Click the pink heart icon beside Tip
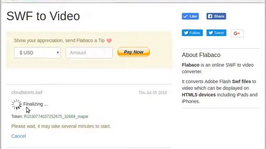Image resolution: width=266 pixels, height=149 pixels. (x=109, y=41)
